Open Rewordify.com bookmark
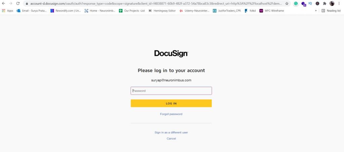The width and height of the screenshot is (344, 152). click(x=66, y=11)
